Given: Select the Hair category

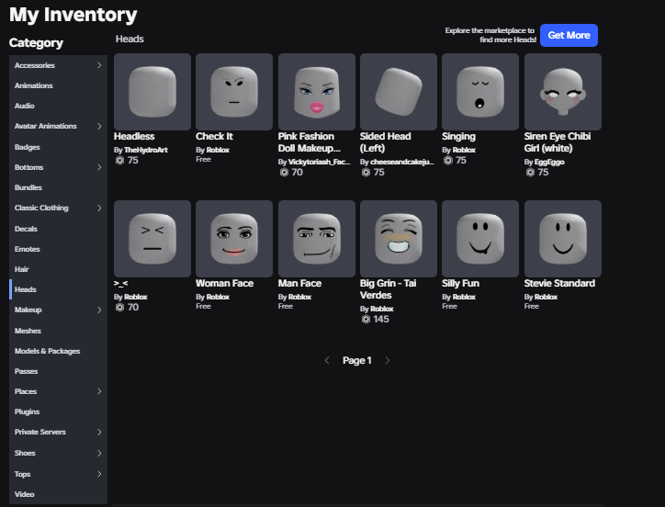Looking at the screenshot, I should point(58,269).
